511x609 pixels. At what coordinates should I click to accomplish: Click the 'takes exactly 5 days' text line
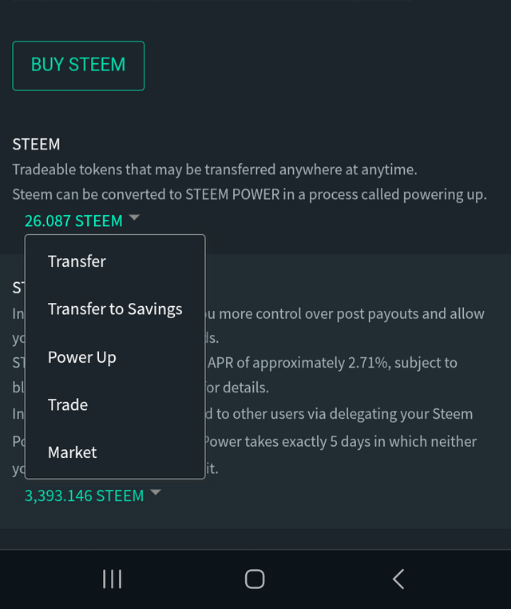(340, 442)
